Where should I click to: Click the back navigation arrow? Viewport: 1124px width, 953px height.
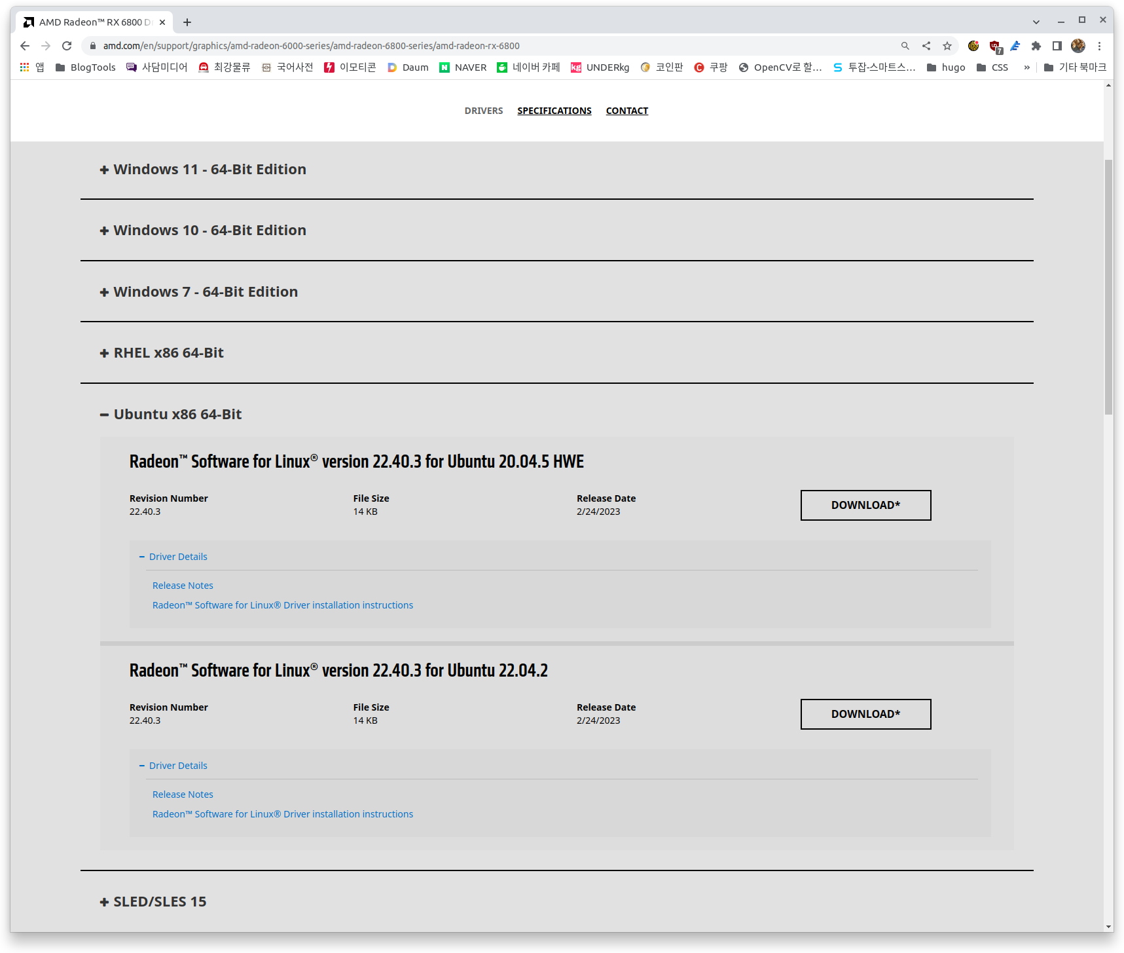coord(25,46)
